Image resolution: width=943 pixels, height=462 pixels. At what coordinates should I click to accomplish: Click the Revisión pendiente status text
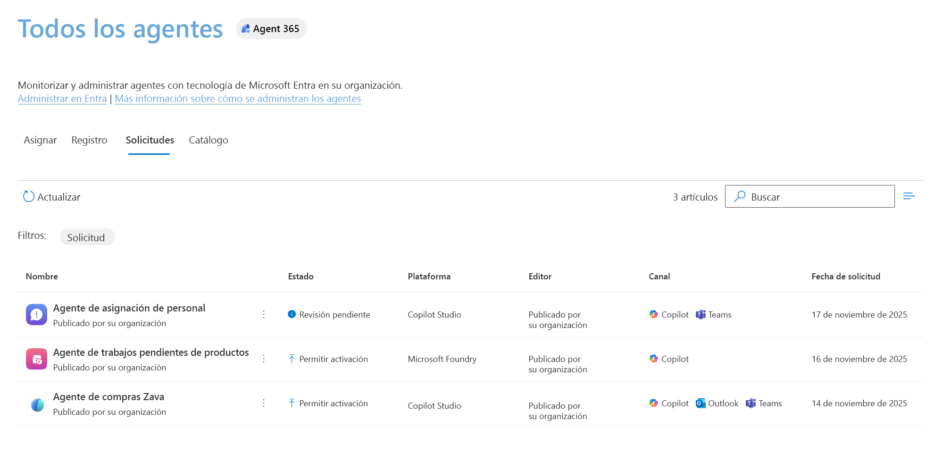click(334, 315)
